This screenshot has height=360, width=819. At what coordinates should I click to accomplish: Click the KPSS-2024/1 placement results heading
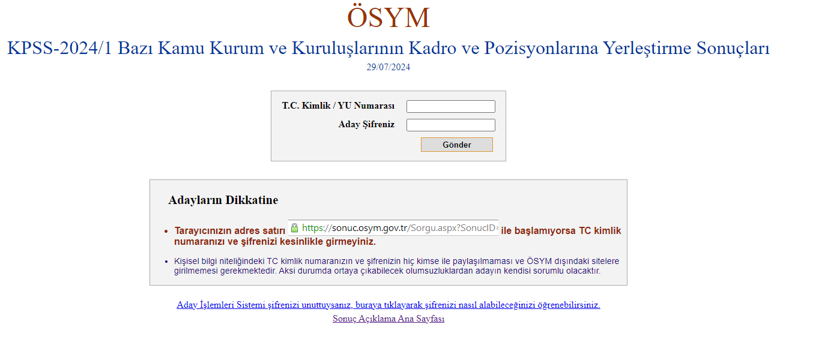(x=388, y=48)
